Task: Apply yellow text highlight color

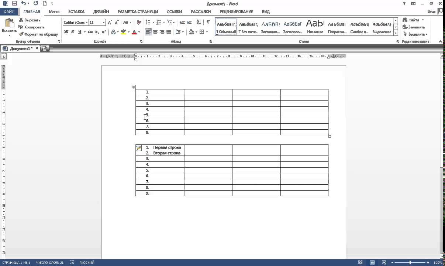Action: click(x=124, y=32)
